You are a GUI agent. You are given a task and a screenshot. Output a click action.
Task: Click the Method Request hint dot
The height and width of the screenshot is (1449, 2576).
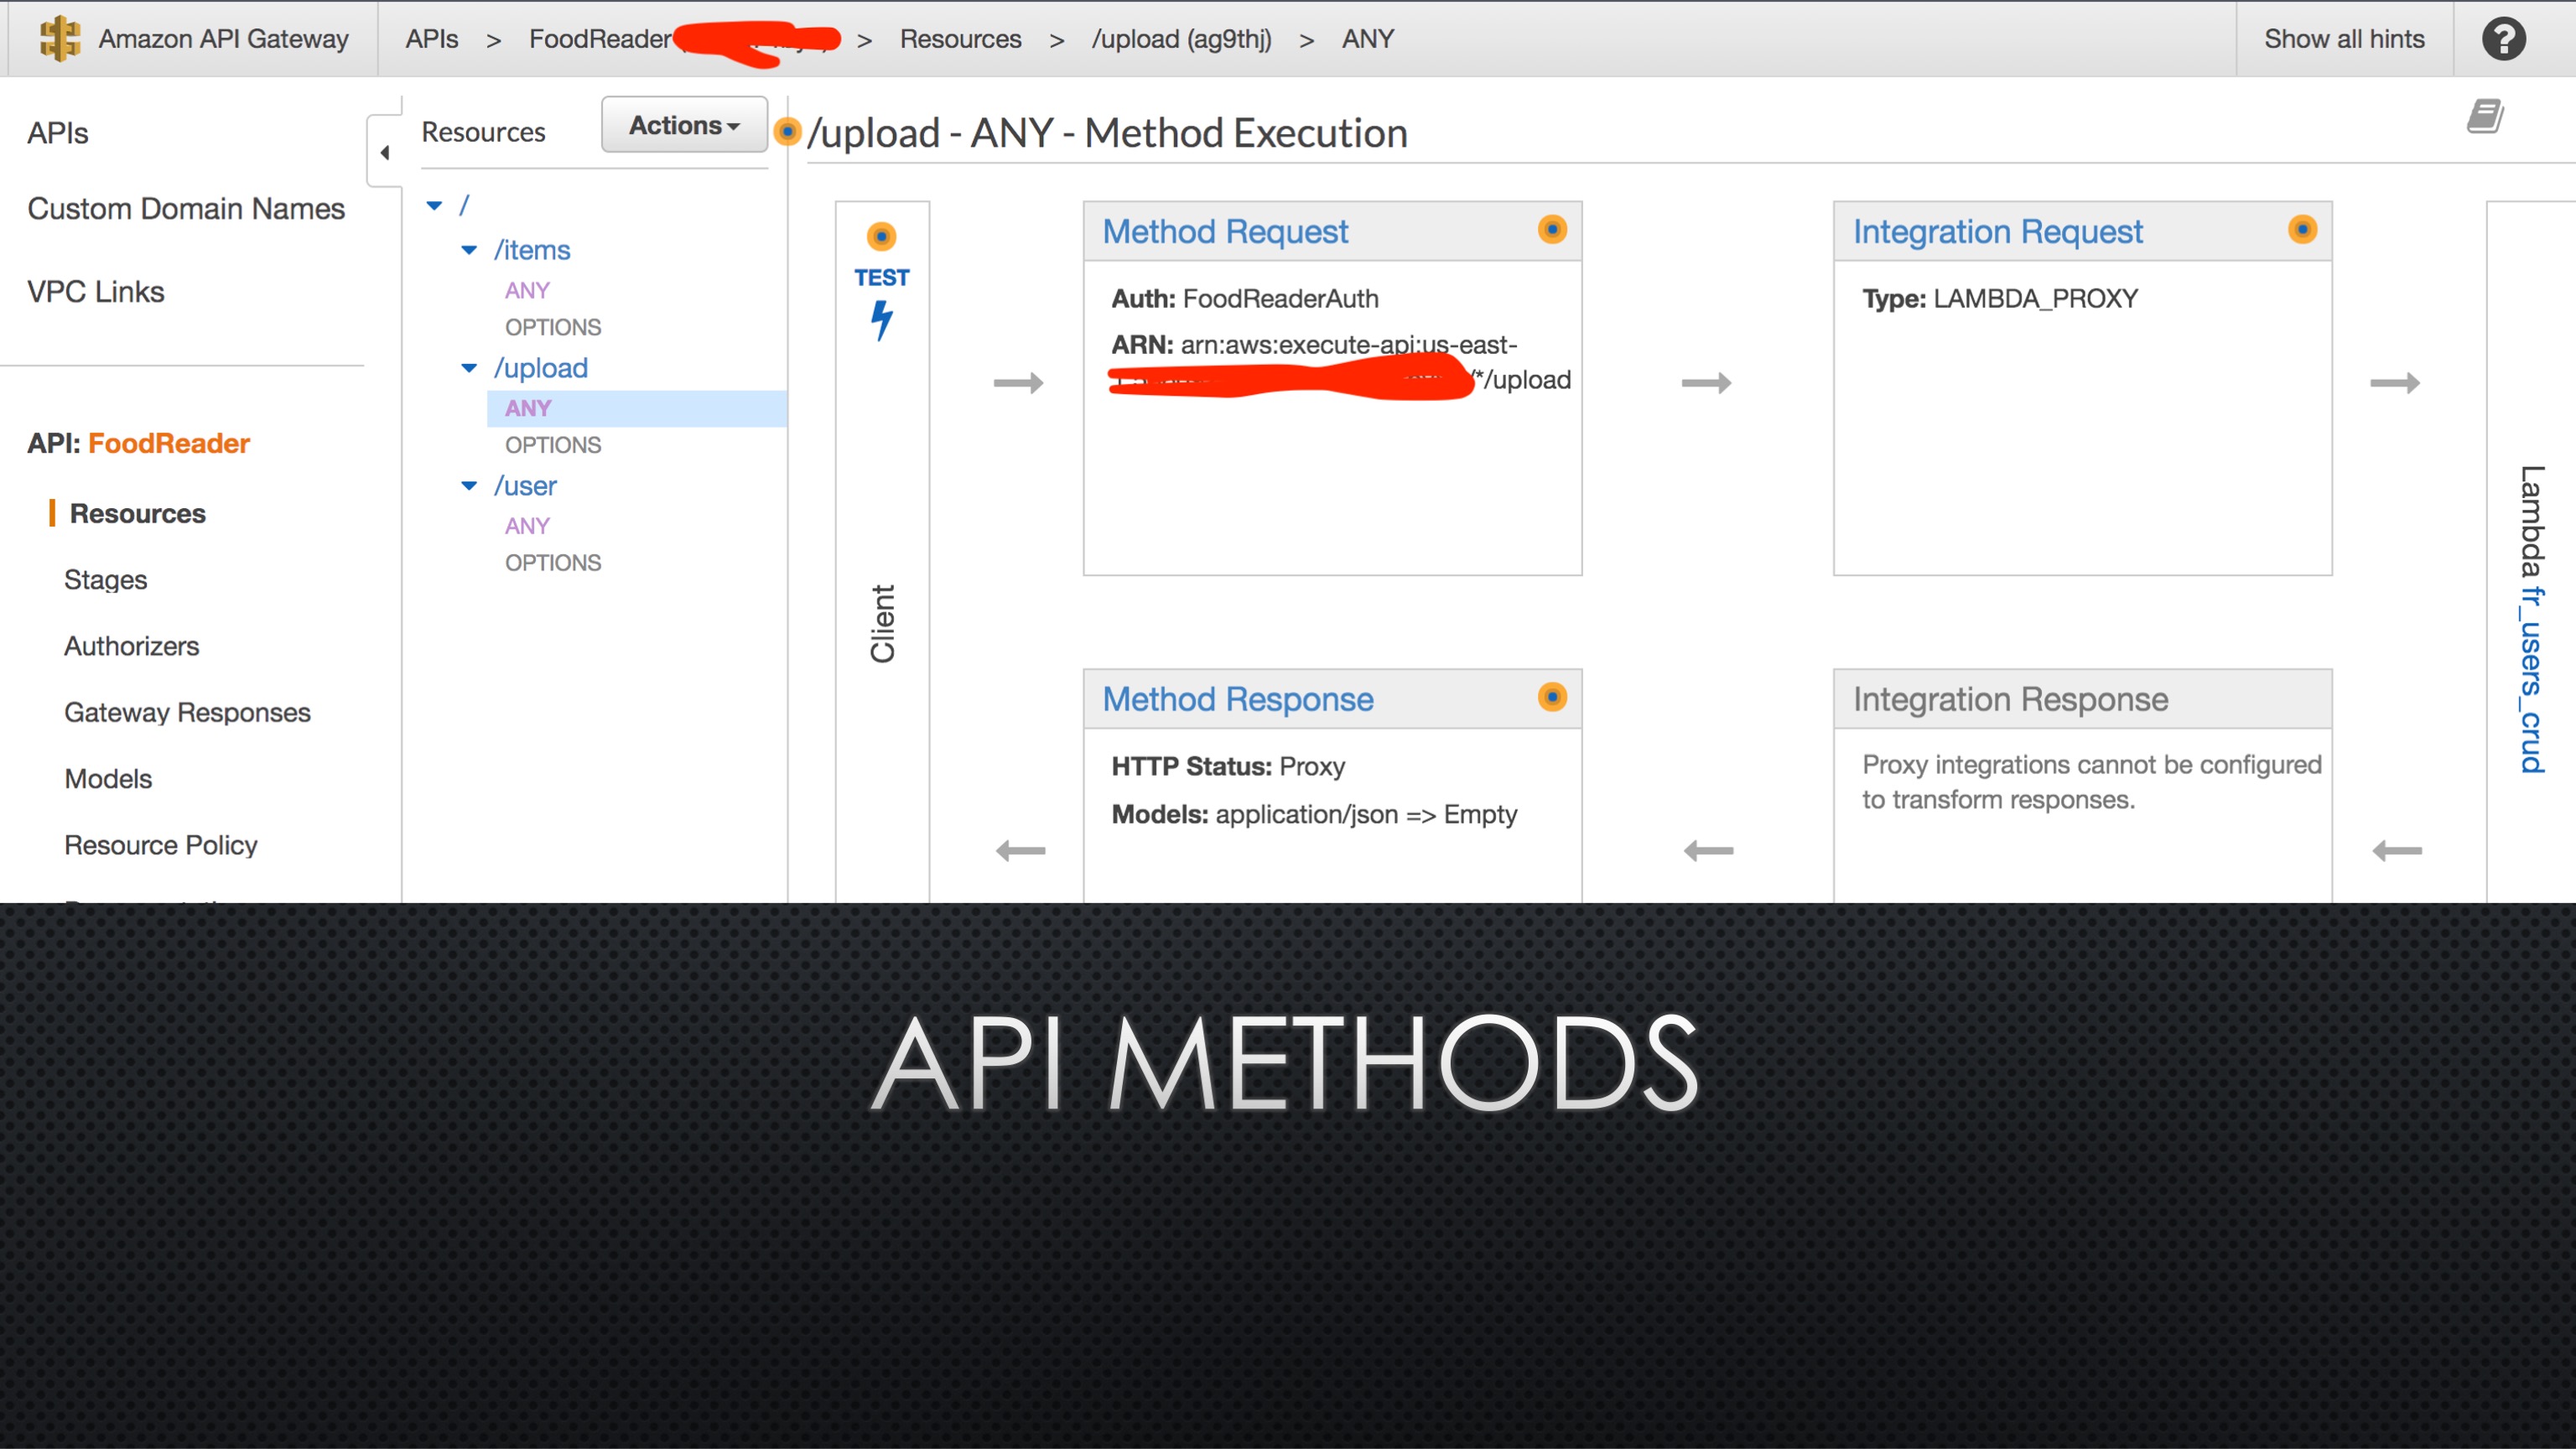click(x=1552, y=229)
